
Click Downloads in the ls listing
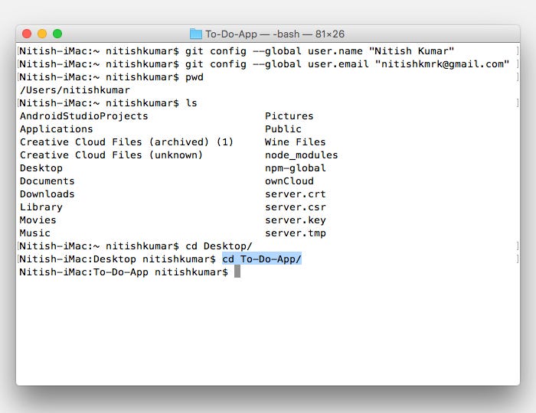pyautogui.click(x=47, y=193)
